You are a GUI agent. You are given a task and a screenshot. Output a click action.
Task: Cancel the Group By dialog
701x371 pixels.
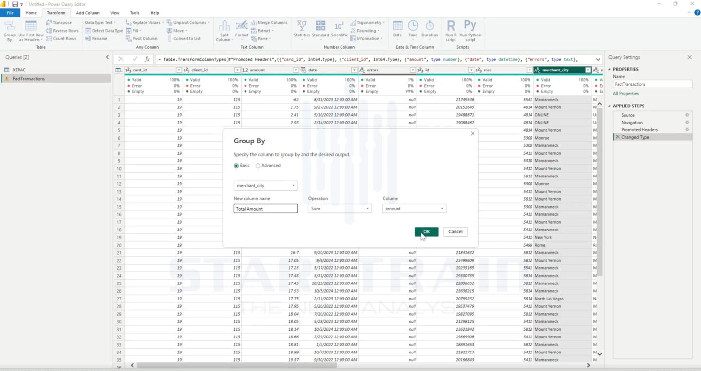point(455,232)
